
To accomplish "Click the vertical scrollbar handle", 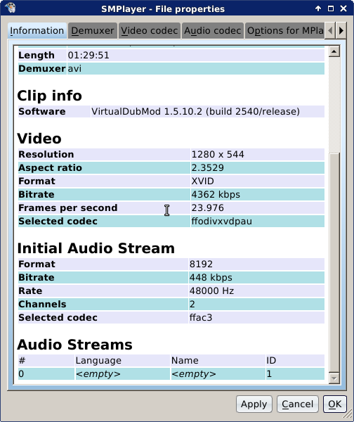I will [334, 262].
